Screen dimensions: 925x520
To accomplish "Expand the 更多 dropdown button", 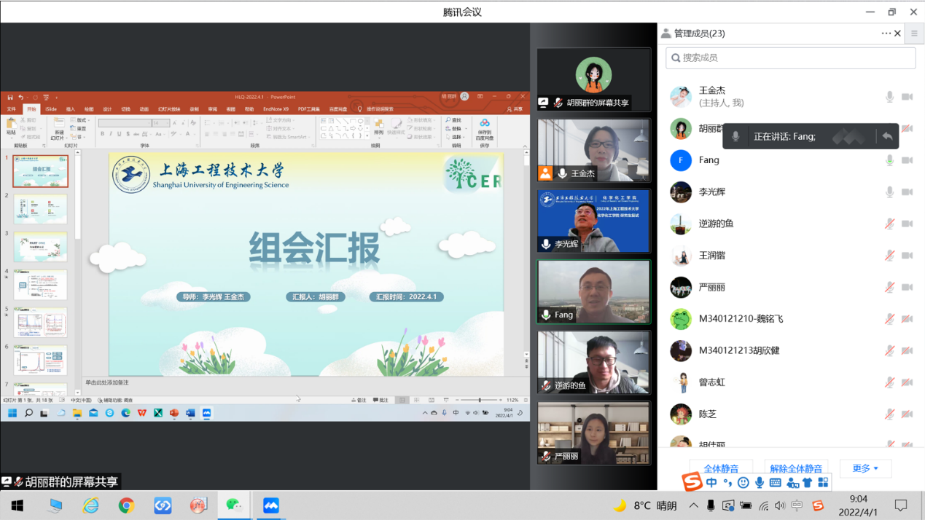I will [865, 468].
